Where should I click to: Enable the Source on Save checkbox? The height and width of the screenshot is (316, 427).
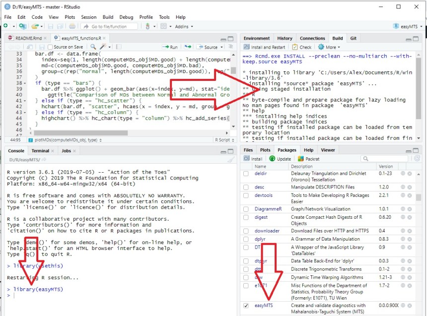[50, 47]
